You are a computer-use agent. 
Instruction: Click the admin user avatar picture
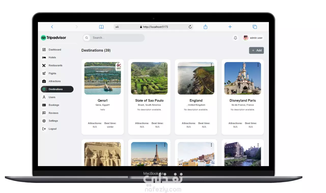[246, 38]
